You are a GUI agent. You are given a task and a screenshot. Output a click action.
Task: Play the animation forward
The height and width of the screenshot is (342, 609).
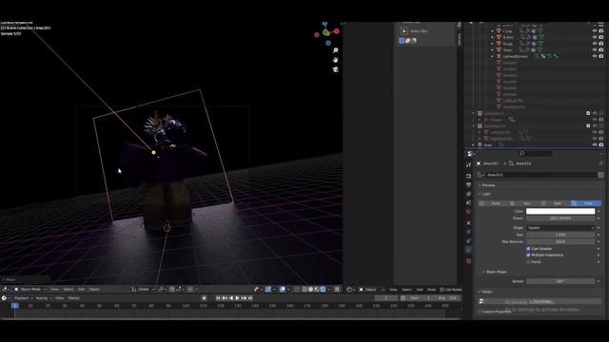click(237, 298)
